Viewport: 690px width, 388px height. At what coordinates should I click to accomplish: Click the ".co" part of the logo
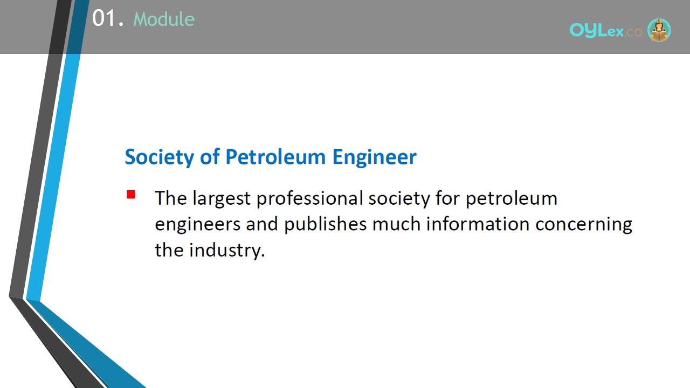point(634,32)
